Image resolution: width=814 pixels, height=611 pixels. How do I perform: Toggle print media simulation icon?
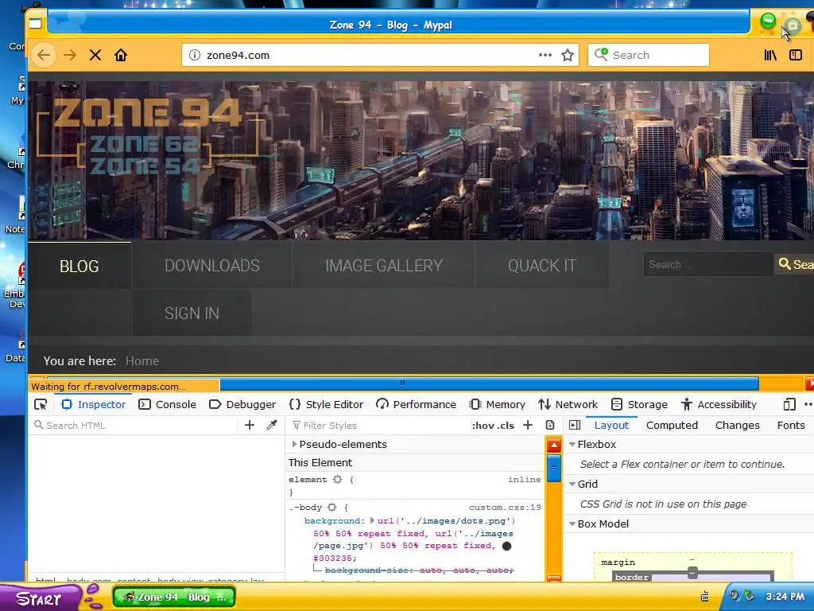pos(550,425)
